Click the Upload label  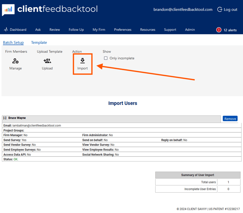tap(47, 68)
